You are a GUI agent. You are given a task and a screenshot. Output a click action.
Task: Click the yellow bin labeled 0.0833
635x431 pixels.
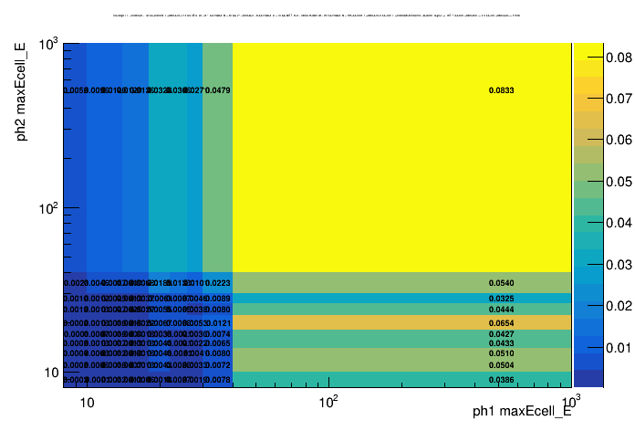pyautogui.click(x=501, y=90)
